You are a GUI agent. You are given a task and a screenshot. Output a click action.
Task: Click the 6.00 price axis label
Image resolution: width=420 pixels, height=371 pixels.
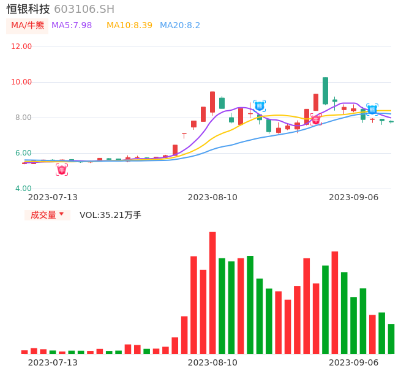tap(23, 153)
